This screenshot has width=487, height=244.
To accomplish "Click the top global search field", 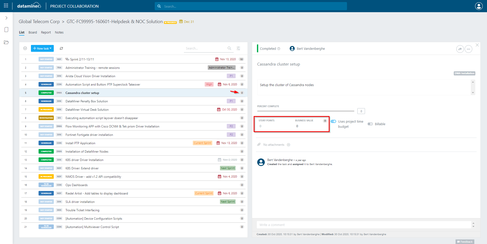I will (x=251, y=6).
